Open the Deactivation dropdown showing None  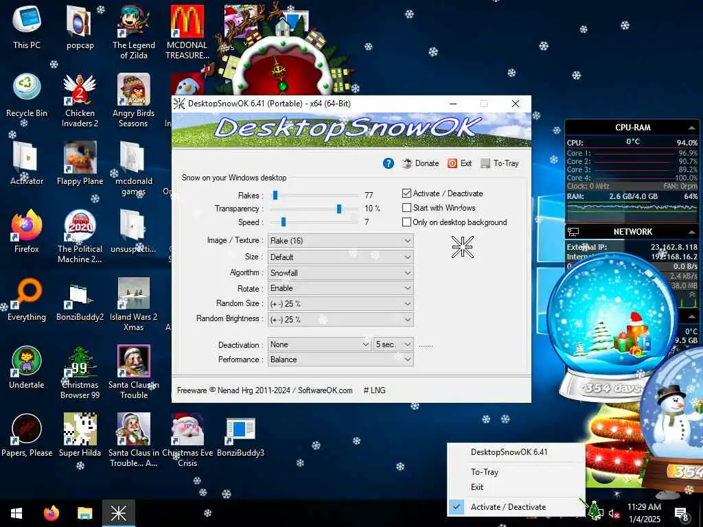(319, 344)
